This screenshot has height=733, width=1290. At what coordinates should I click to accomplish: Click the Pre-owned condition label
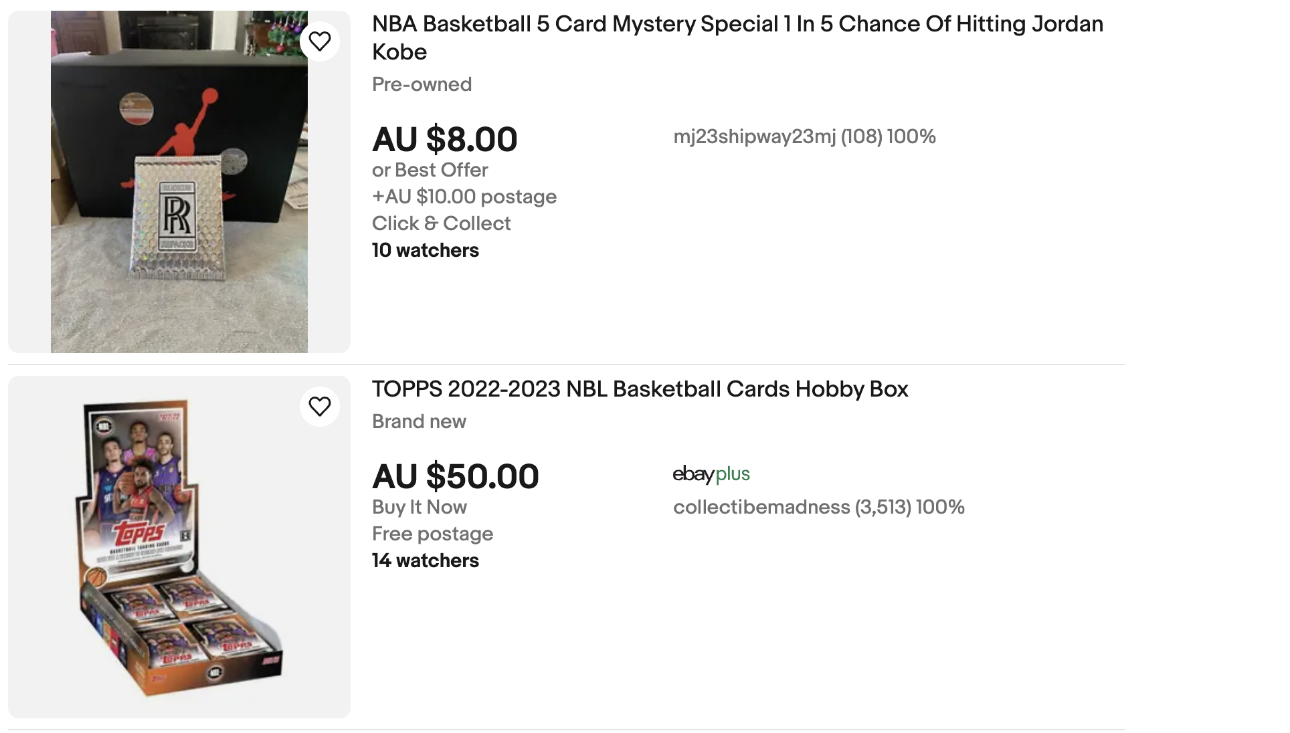coord(422,84)
